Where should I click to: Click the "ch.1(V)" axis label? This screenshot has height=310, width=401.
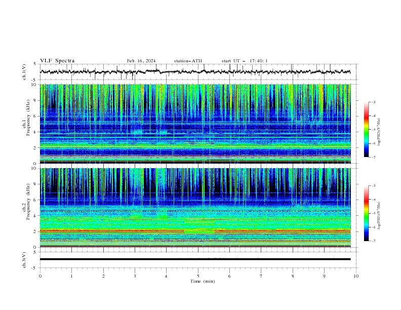(x=24, y=72)
